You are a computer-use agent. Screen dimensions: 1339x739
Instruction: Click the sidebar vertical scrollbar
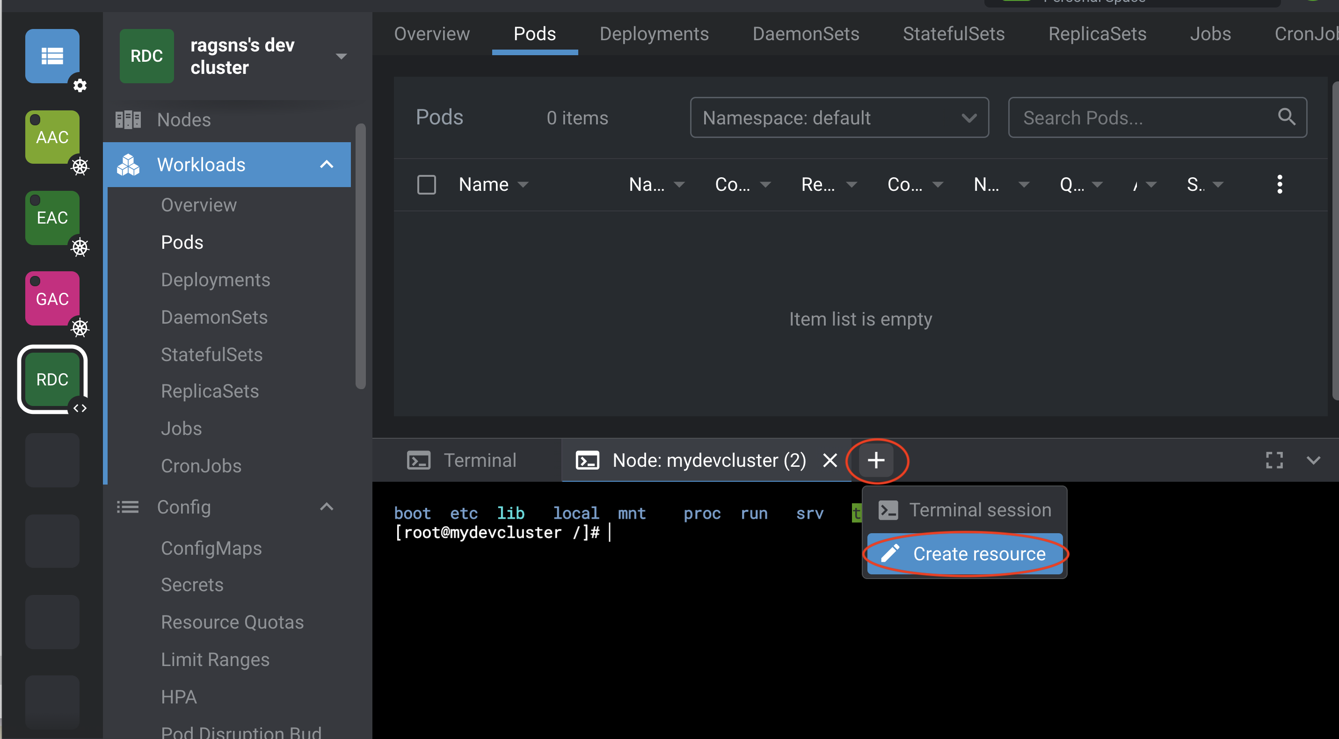360,254
